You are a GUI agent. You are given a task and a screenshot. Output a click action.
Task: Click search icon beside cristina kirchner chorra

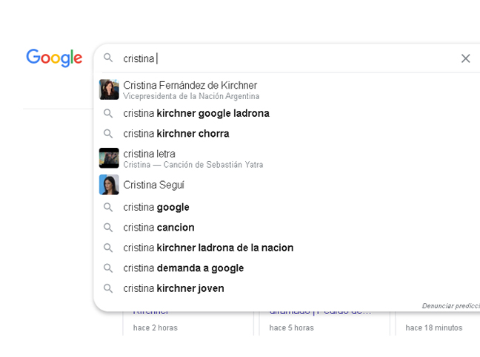(x=108, y=134)
